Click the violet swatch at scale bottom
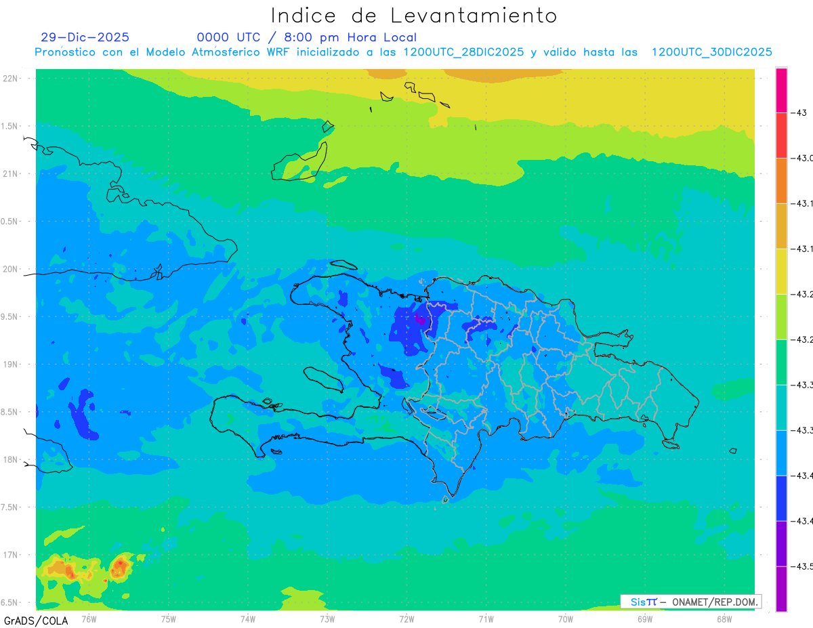 (x=781, y=589)
